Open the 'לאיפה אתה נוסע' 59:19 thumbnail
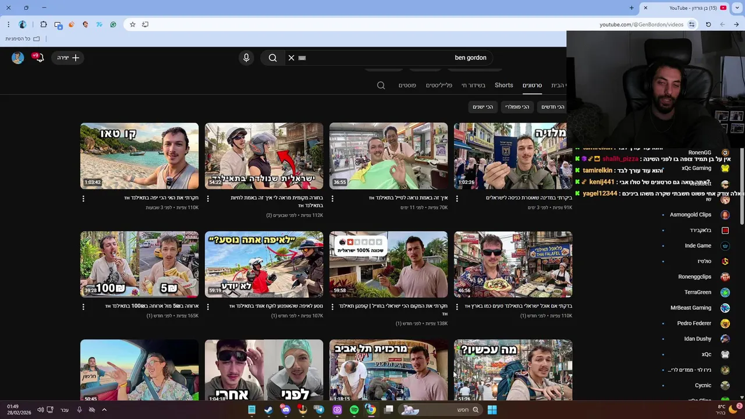The height and width of the screenshot is (419, 745). [264, 264]
